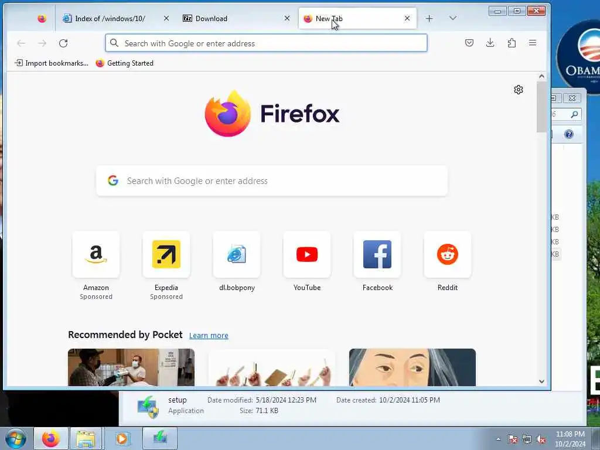Open the network tray icon
Viewport: 600px width, 450px height.
tap(527, 439)
